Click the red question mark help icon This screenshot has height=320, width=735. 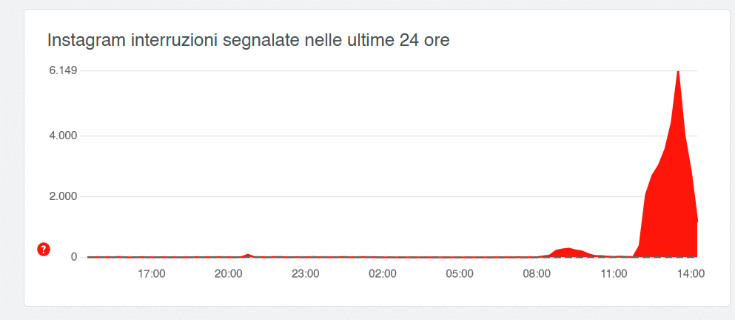point(44,250)
